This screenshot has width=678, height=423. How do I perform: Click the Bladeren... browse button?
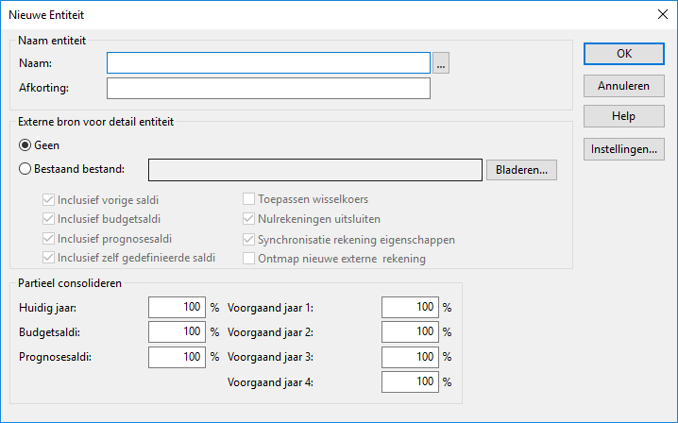coord(521,170)
